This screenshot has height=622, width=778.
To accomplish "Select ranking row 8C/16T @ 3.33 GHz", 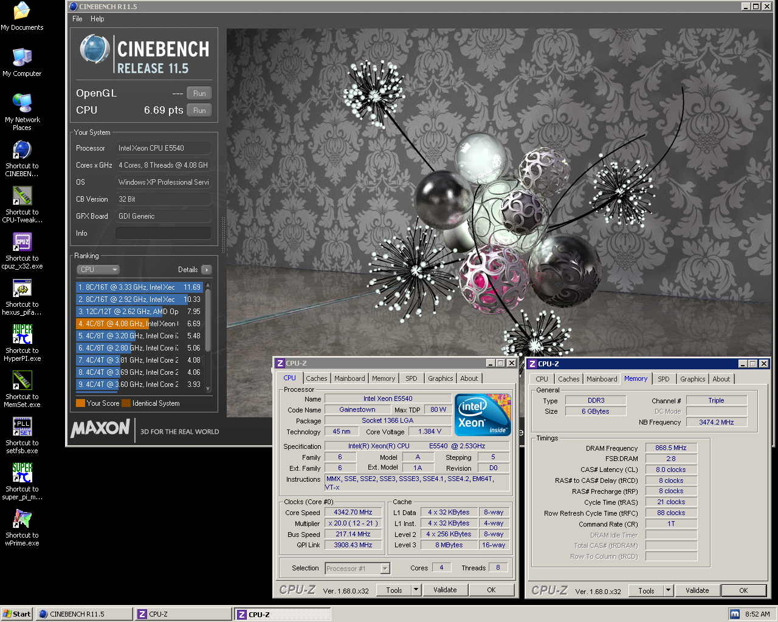I will (139, 287).
